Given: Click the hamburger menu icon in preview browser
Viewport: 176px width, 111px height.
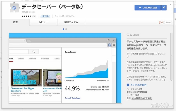Looking at the screenshot, I should (114, 45).
